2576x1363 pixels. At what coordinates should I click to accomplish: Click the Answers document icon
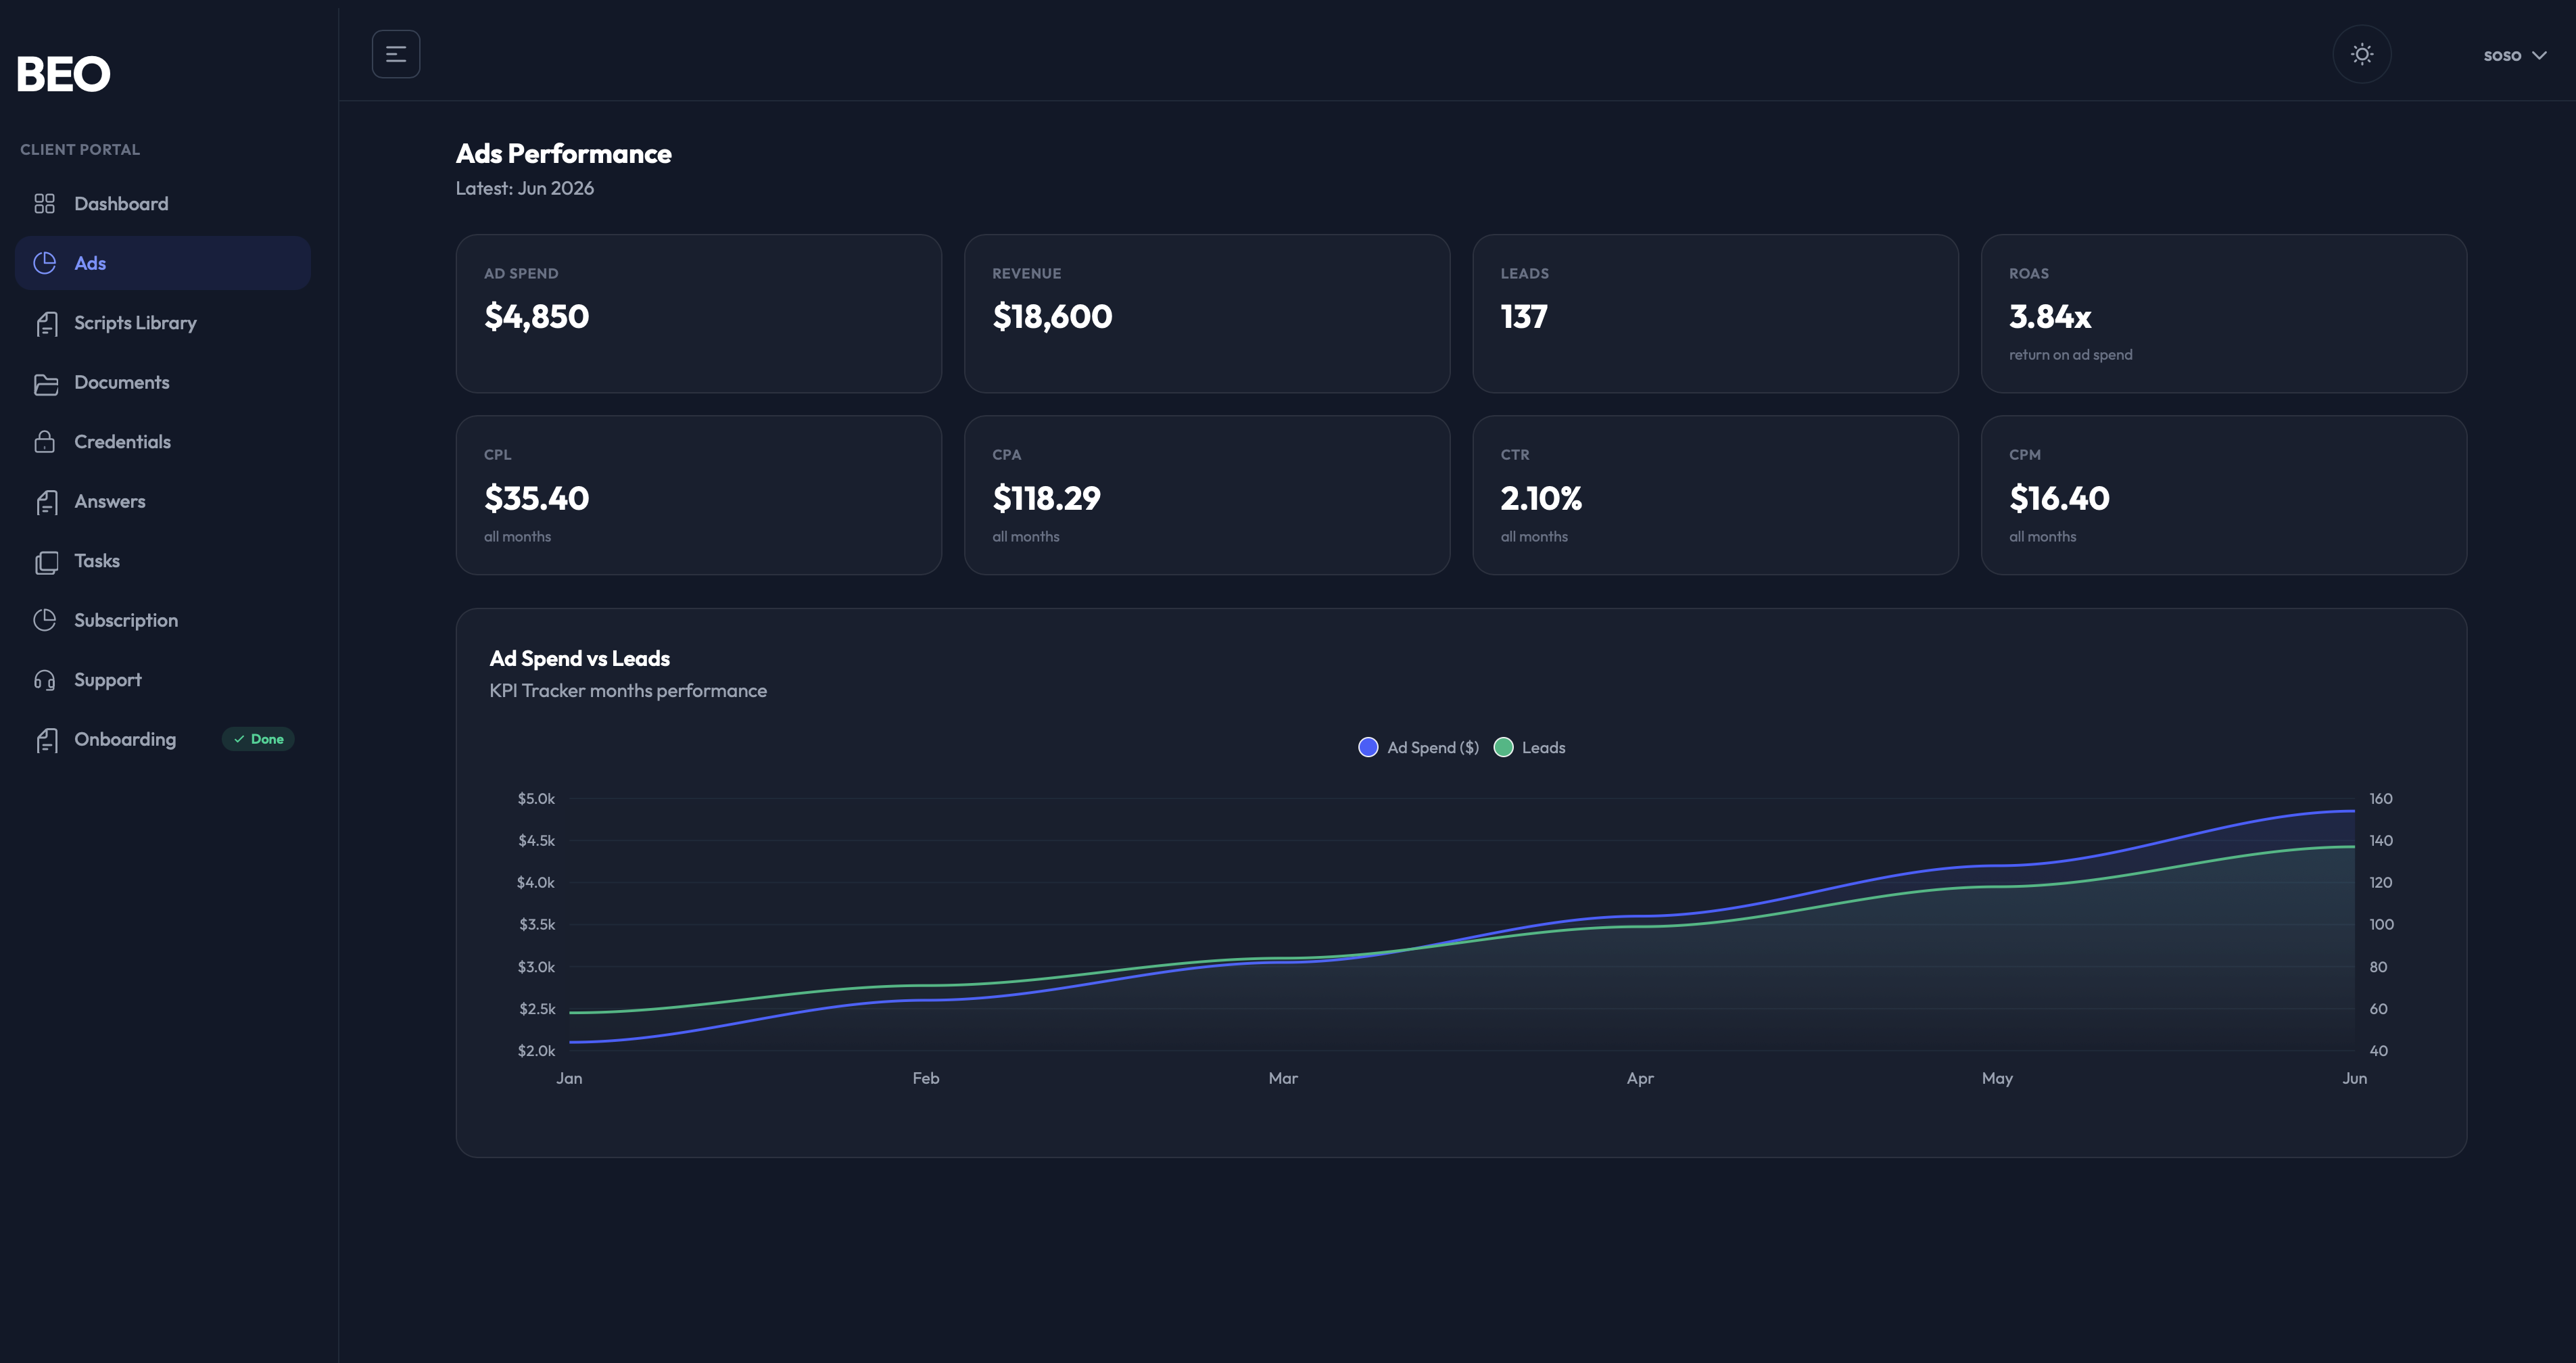[x=46, y=502]
